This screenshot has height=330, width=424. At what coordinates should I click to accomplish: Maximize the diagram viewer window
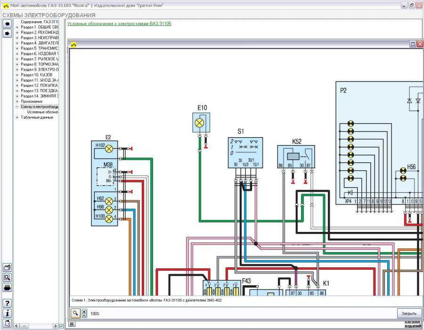point(413,44)
